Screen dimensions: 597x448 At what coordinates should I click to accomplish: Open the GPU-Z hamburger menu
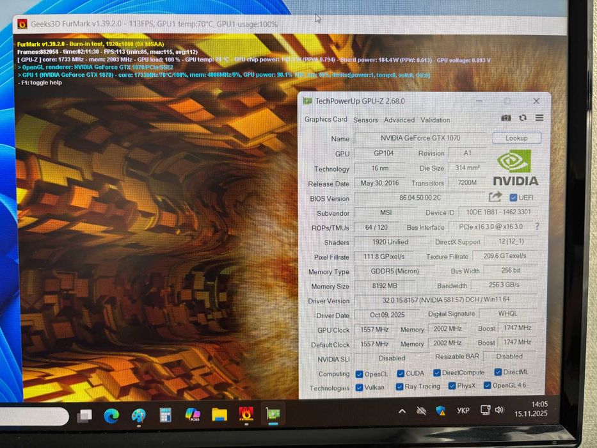click(x=539, y=118)
